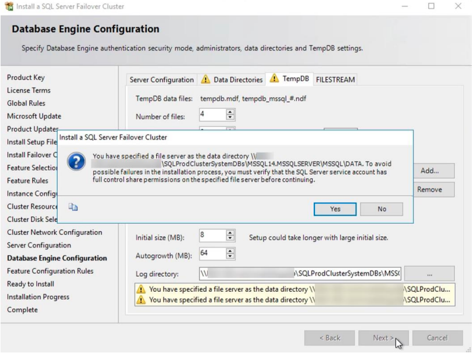This screenshot has width=473, height=353.
Task: Cancel the installation wizard
Action: (437, 338)
